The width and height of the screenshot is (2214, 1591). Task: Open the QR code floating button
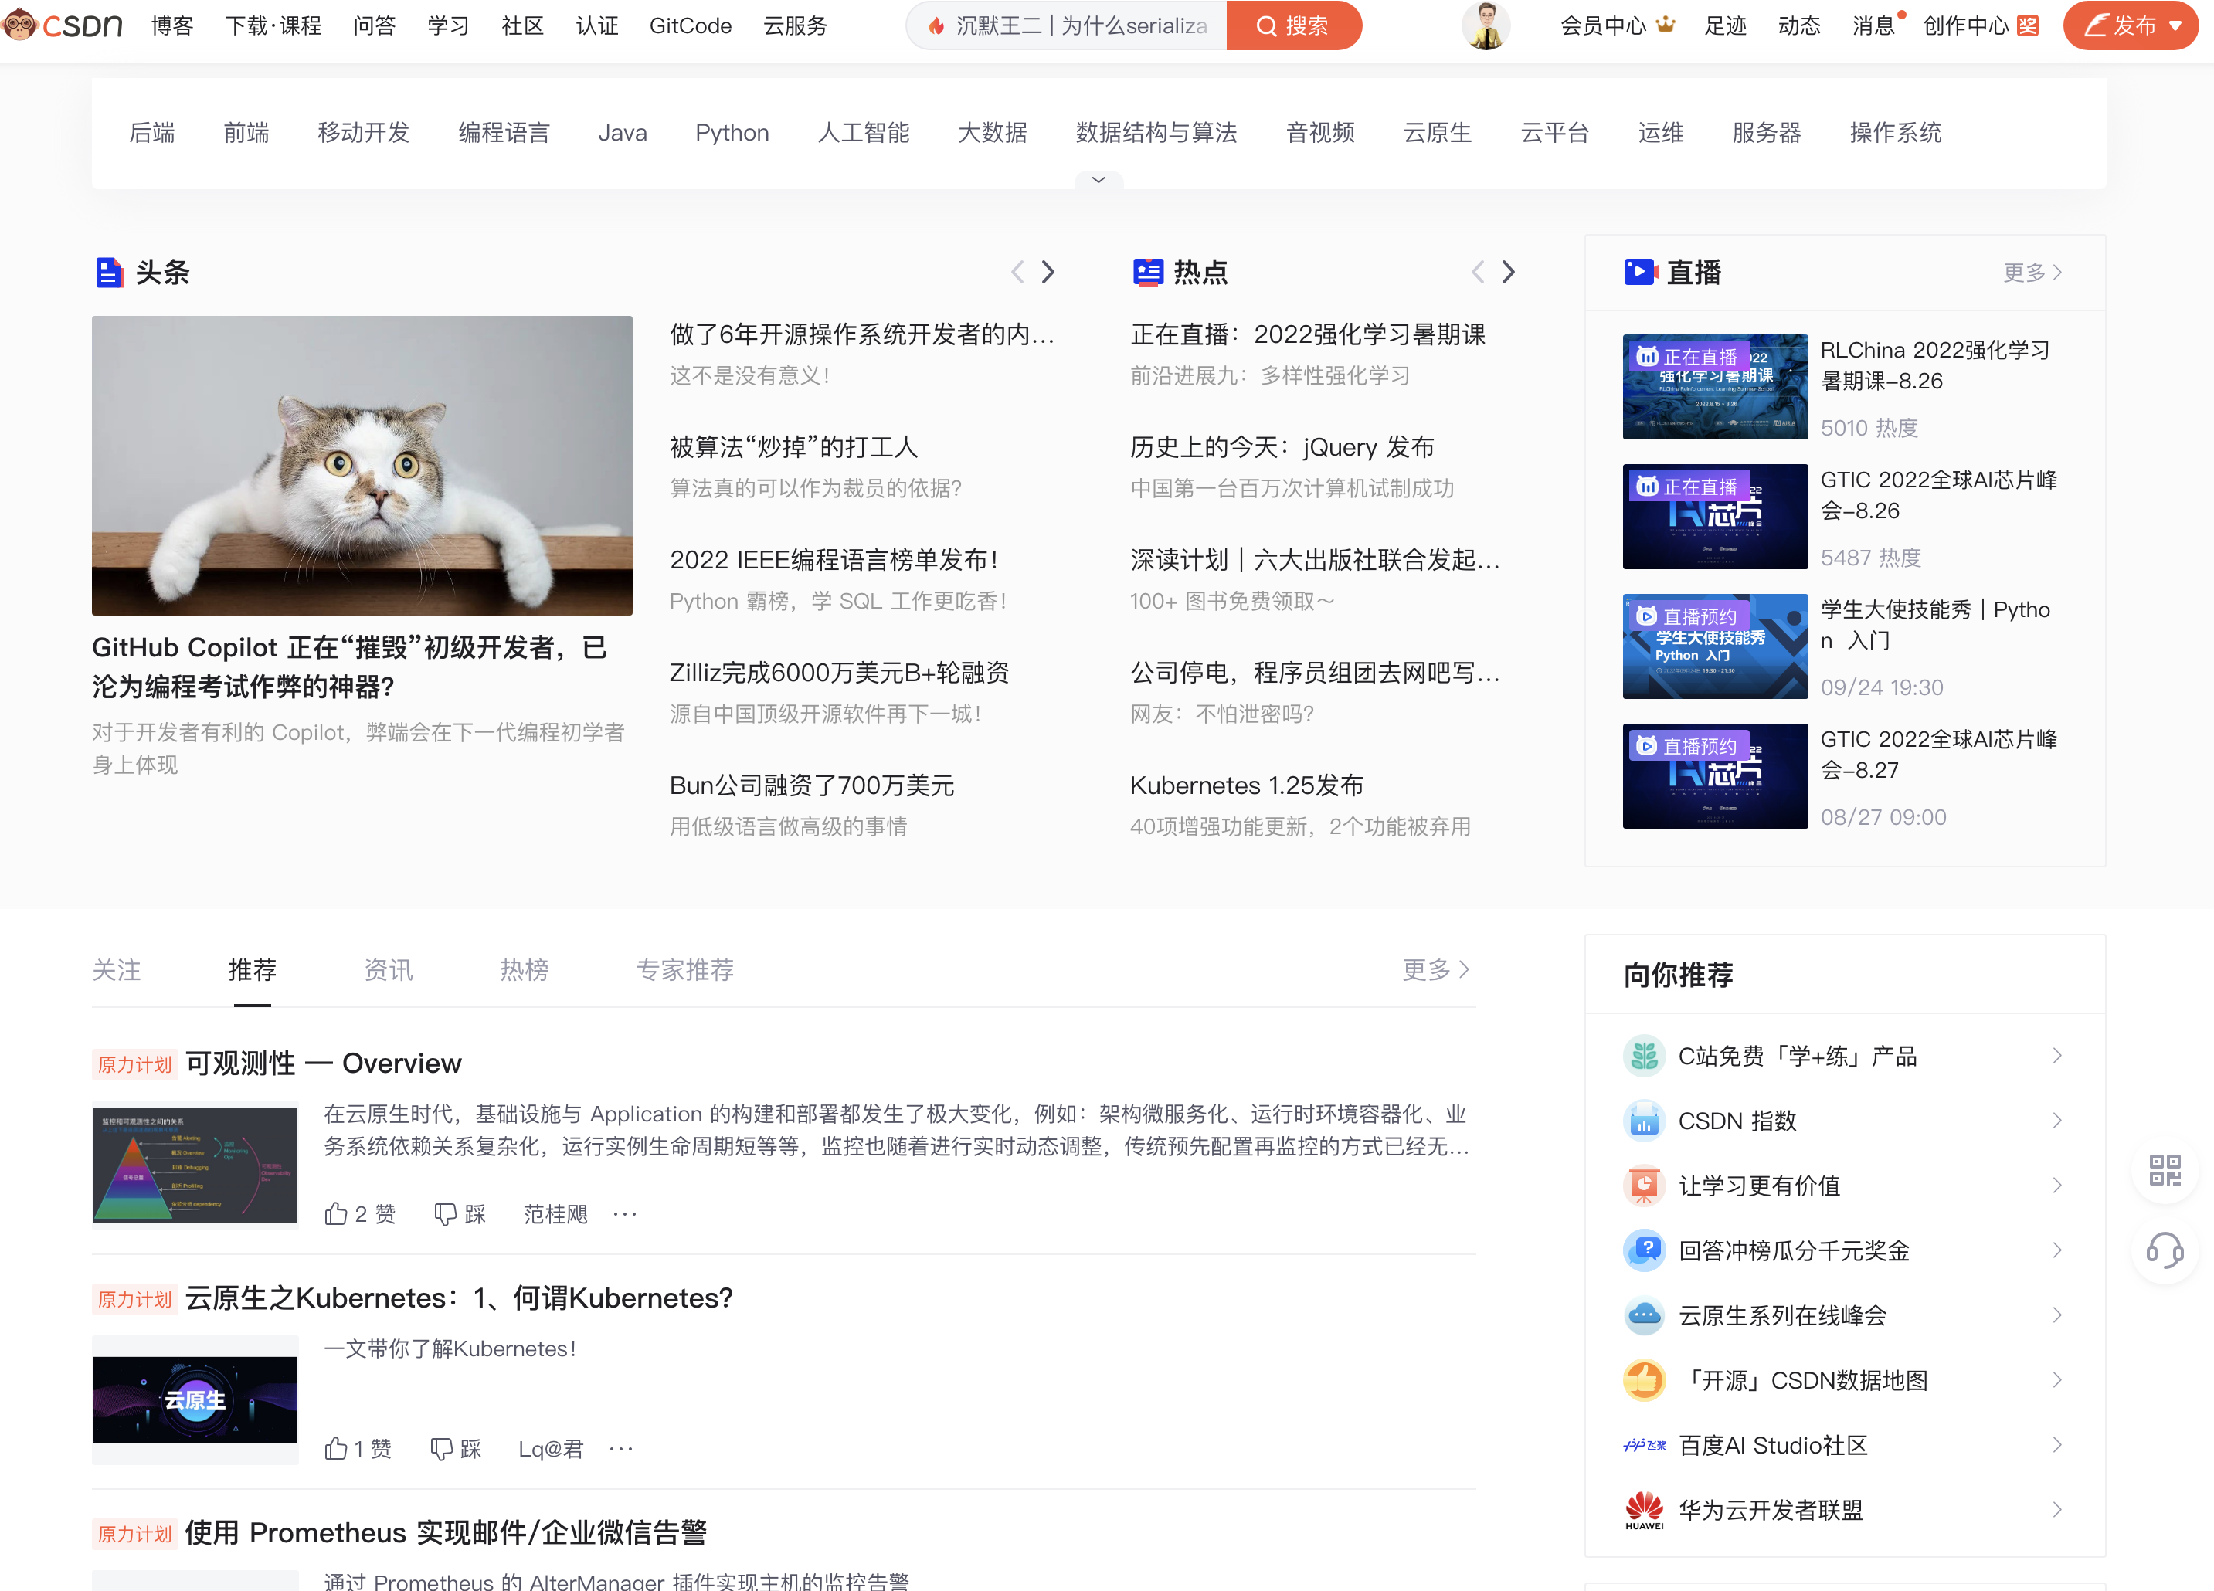[x=2165, y=1169]
